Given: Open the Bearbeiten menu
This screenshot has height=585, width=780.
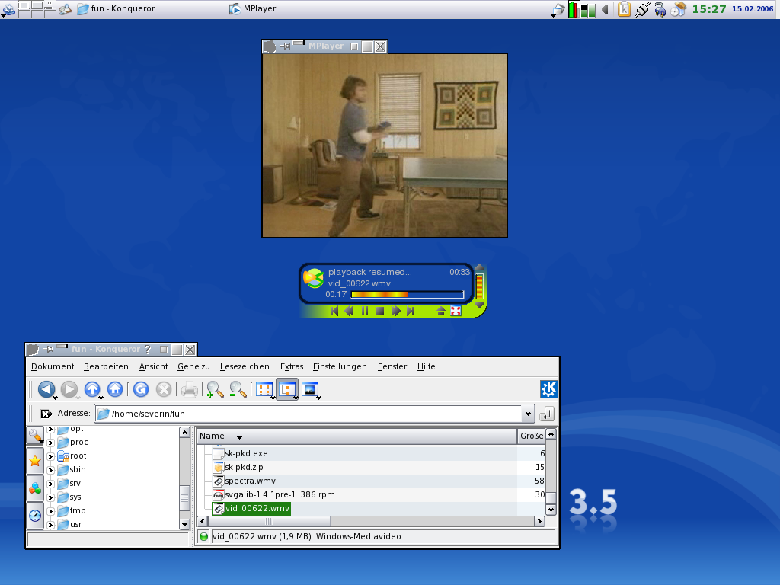Looking at the screenshot, I should (x=106, y=366).
